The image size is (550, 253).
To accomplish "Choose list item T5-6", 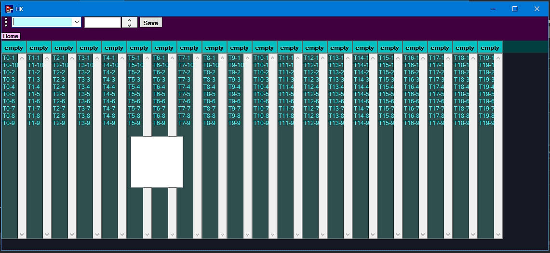I will [x=134, y=101].
